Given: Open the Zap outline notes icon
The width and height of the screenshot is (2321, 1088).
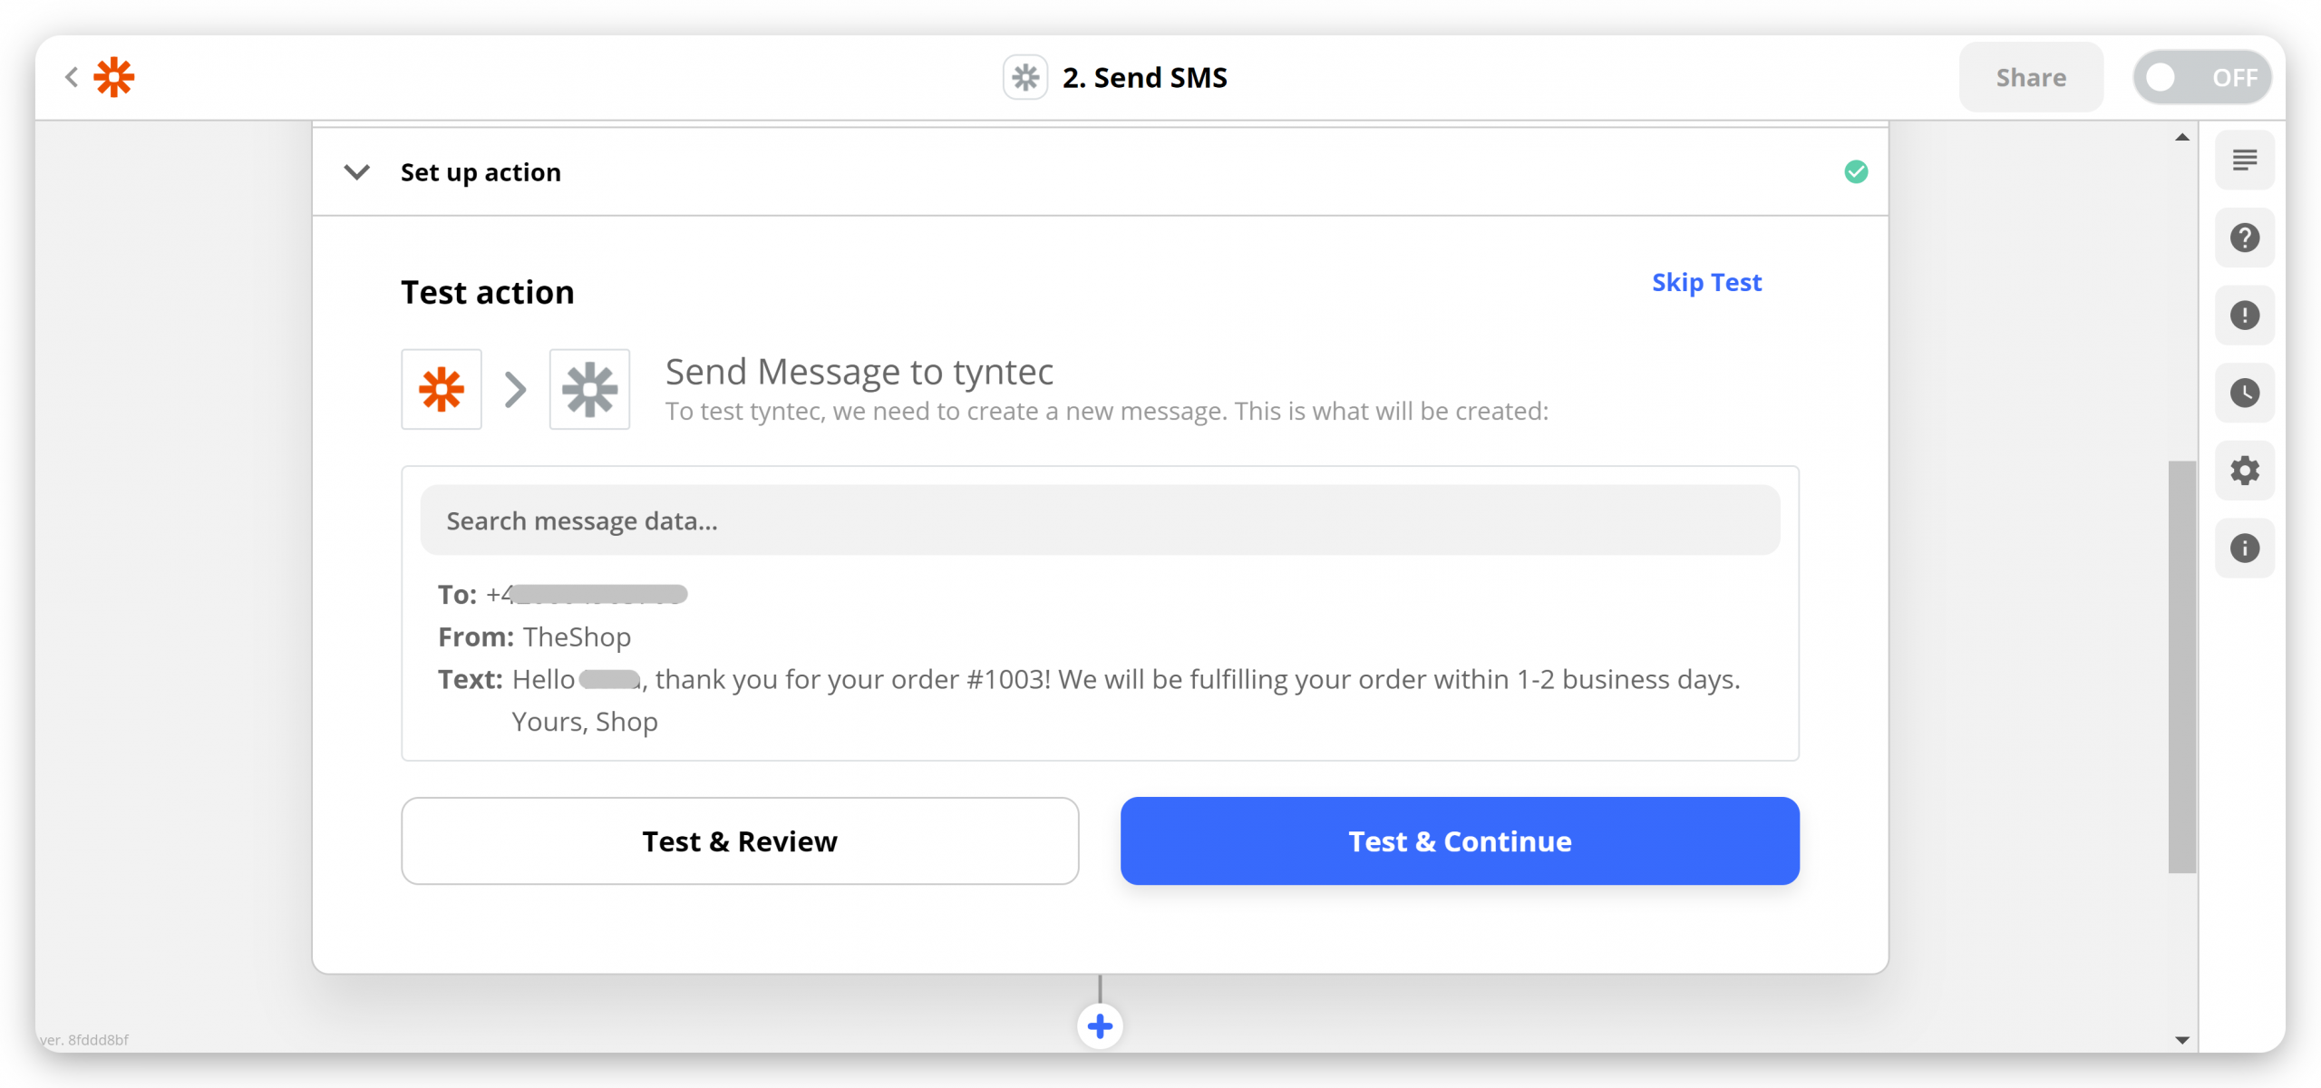Looking at the screenshot, I should [2245, 160].
